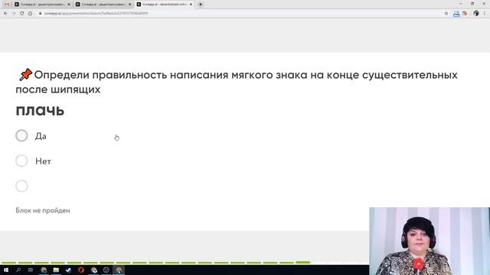The width and height of the screenshot is (490, 275).
Task: Bookmark this page with the star
Action: pyautogui.click(x=446, y=14)
